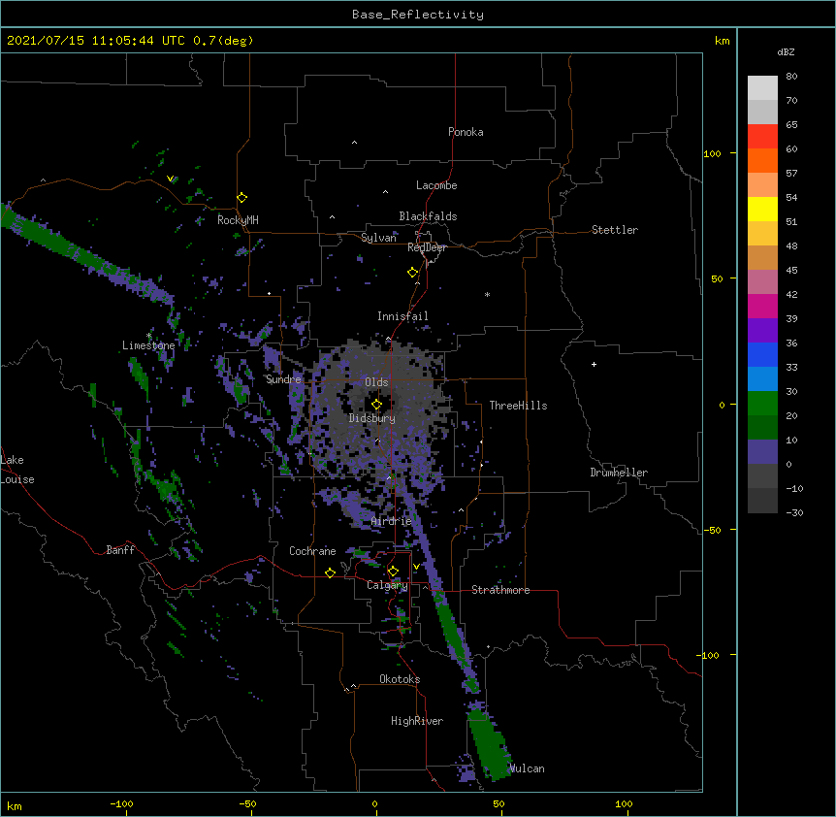Click the RedDeer city label
Viewport: 836px width, 817px height.
[x=427, y=247]
